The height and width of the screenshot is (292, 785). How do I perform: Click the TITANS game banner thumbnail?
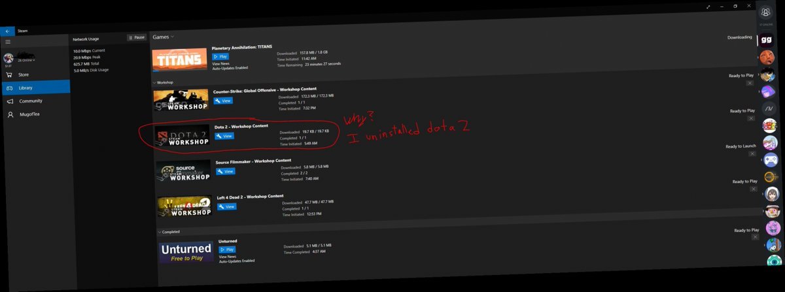pos(180,60)
